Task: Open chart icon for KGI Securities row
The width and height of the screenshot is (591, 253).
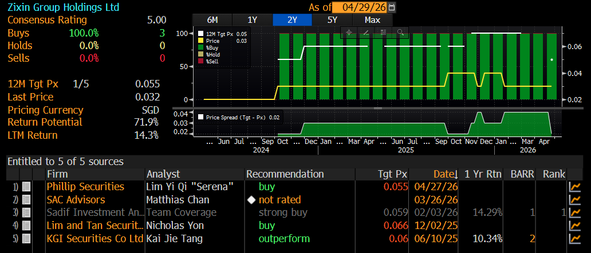Action: pos(574,239)
